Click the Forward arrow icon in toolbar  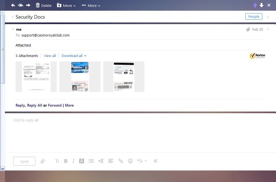pyautogui.click(x=28, y=5)
